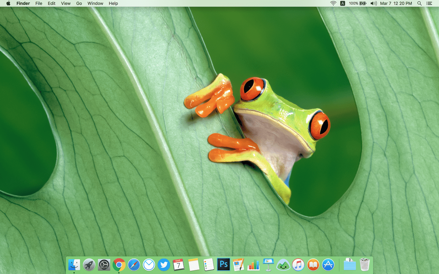Open the Reminders app in dock

coord(209,265)
